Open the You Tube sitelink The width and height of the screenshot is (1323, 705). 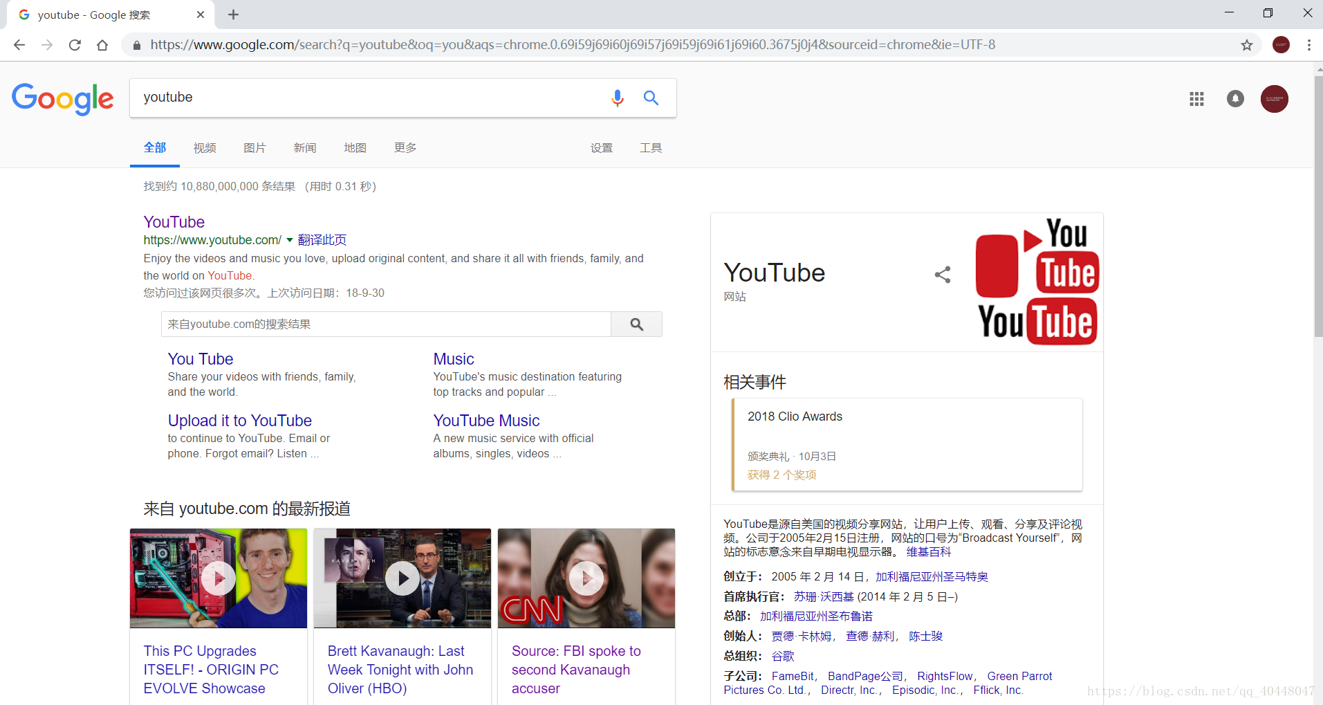pos(201,359)
